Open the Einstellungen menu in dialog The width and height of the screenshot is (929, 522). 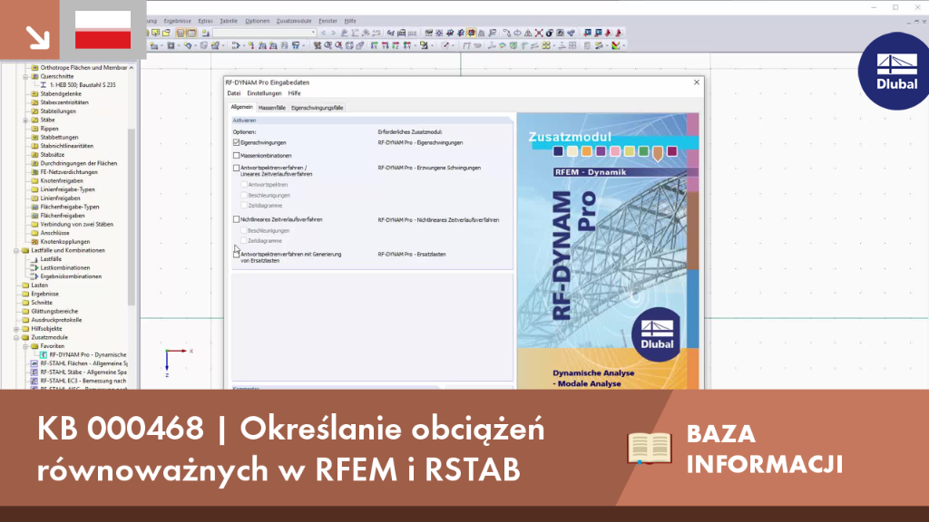(264, 93)
